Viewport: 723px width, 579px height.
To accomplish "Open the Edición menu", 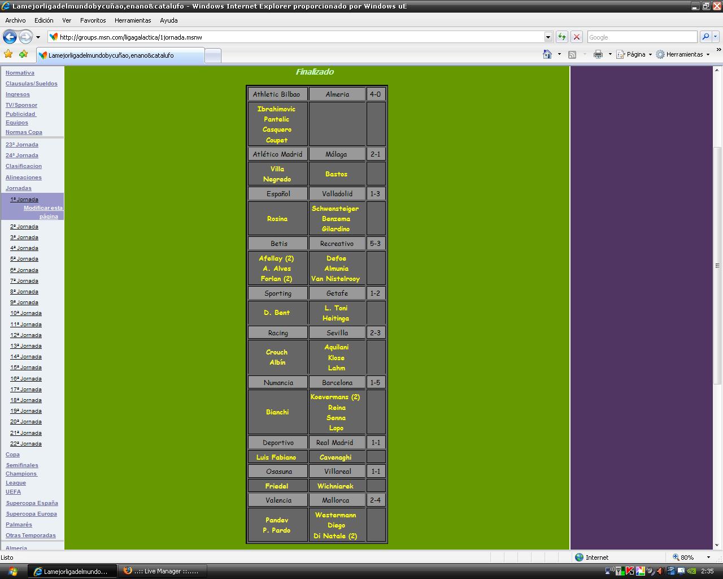I will 43,20.
